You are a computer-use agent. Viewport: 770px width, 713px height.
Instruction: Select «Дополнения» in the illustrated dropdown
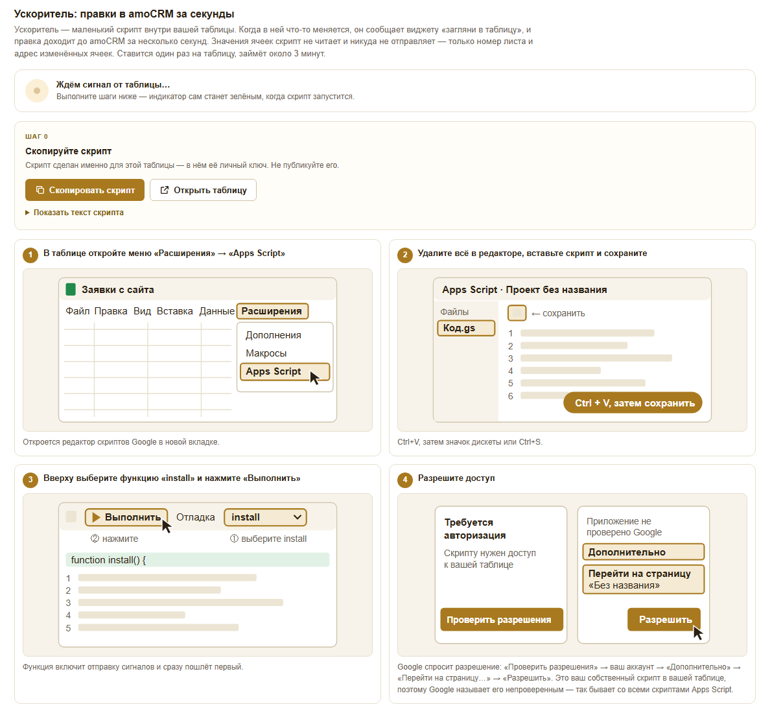274,335
